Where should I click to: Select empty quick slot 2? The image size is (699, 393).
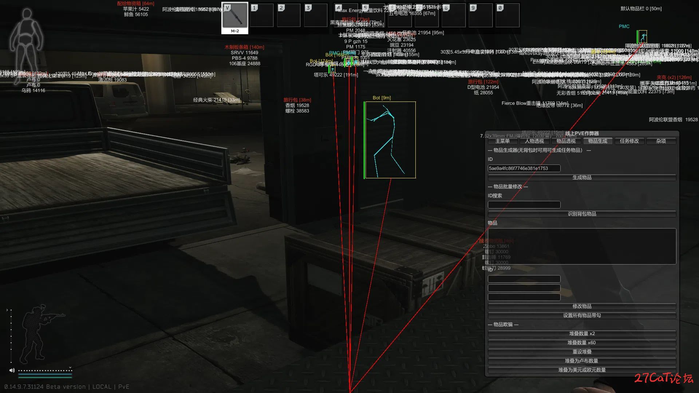[x=289, y=15]
